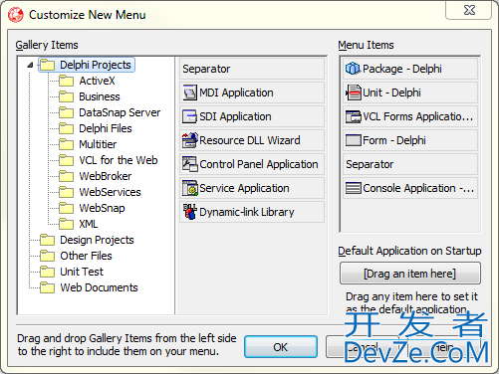Select the XML tree label
The width and height of the screenshot is (499, 374).
89,224
